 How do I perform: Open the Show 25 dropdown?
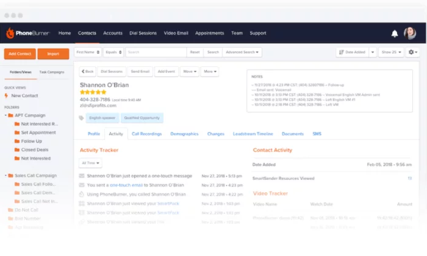tap(391, 52)
